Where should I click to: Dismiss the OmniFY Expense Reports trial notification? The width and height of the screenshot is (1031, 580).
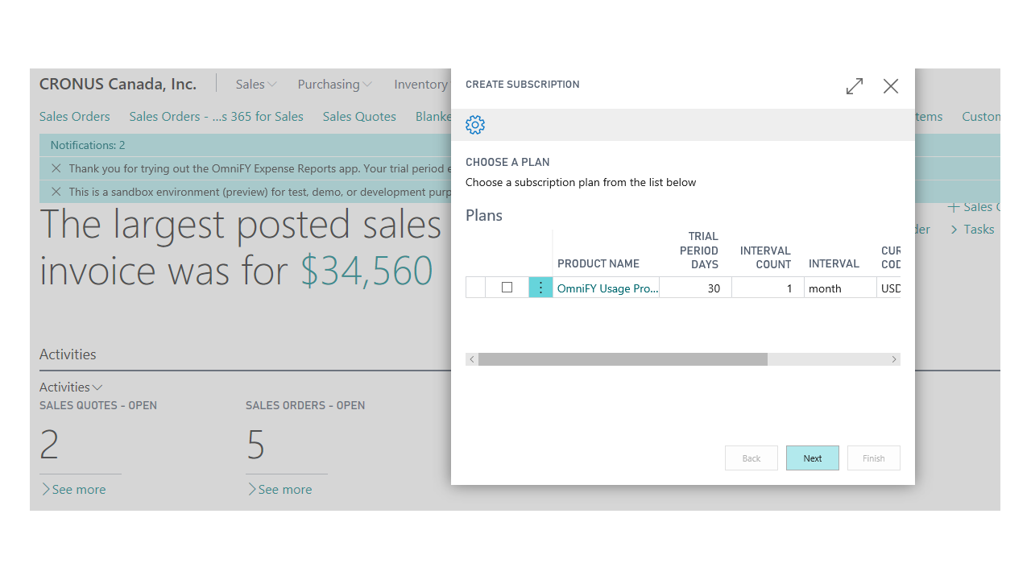(x=56, y=168)
